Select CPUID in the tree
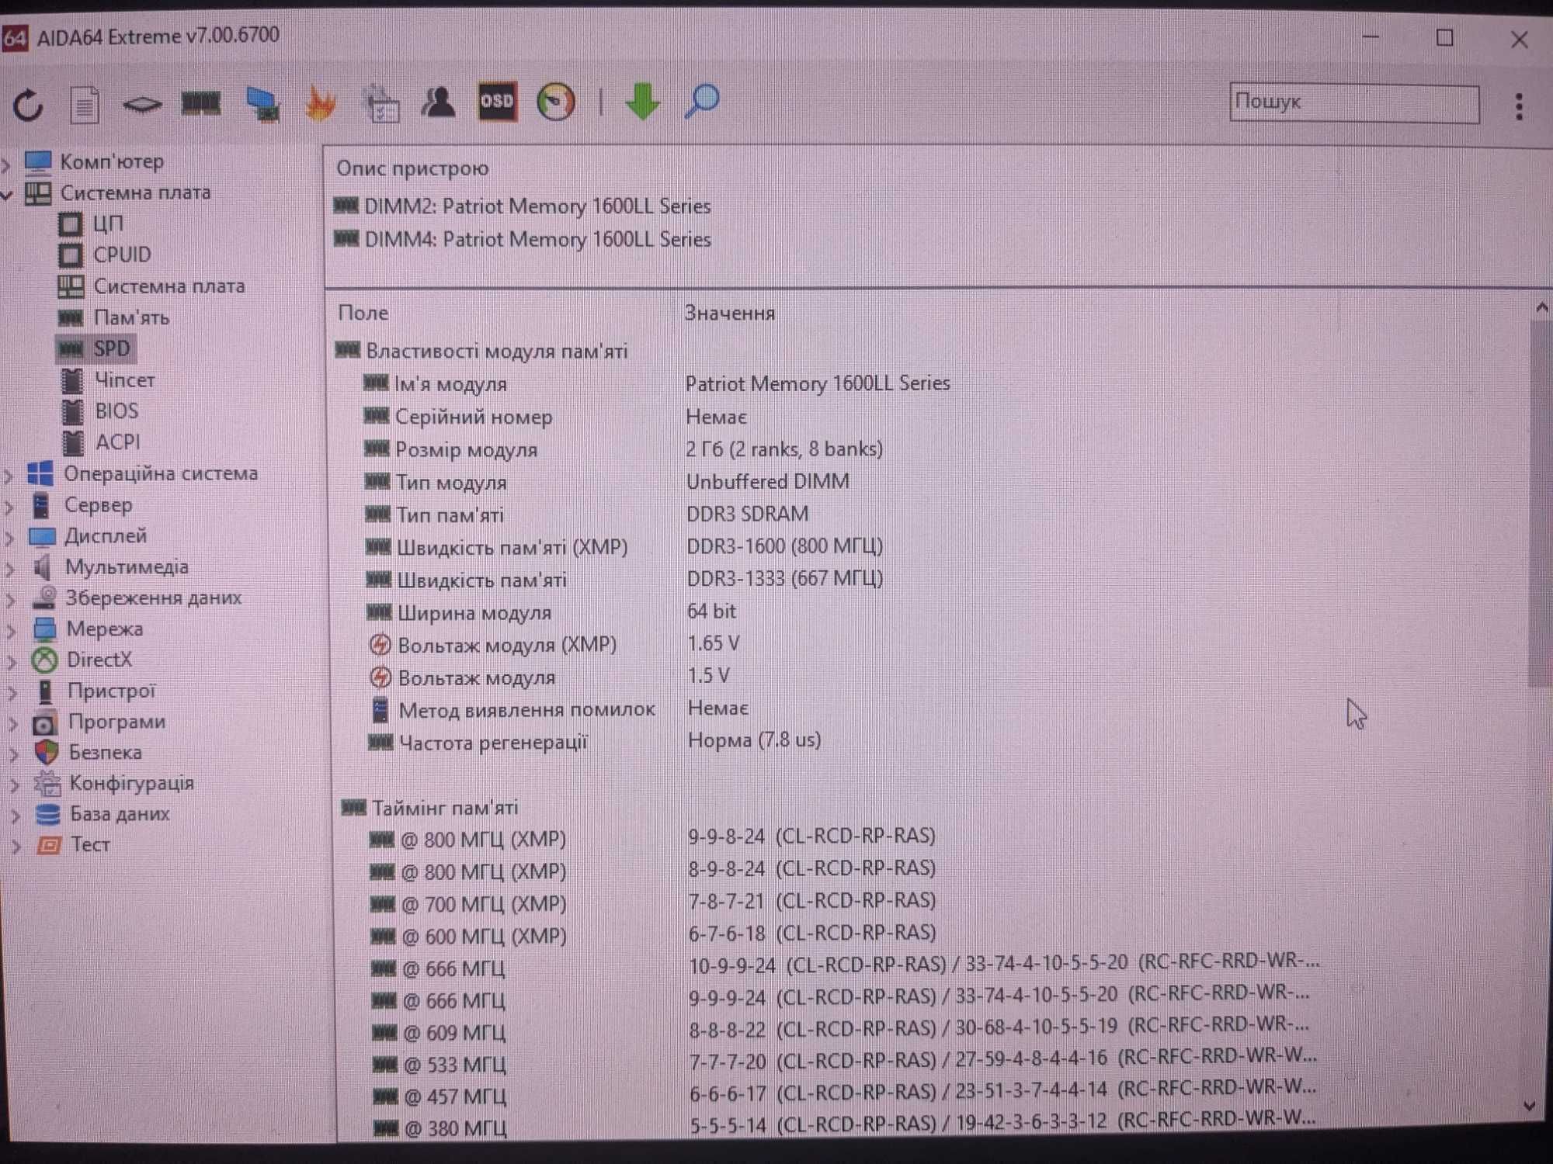Screen dimensions: 1553x1164 point(122,255)
